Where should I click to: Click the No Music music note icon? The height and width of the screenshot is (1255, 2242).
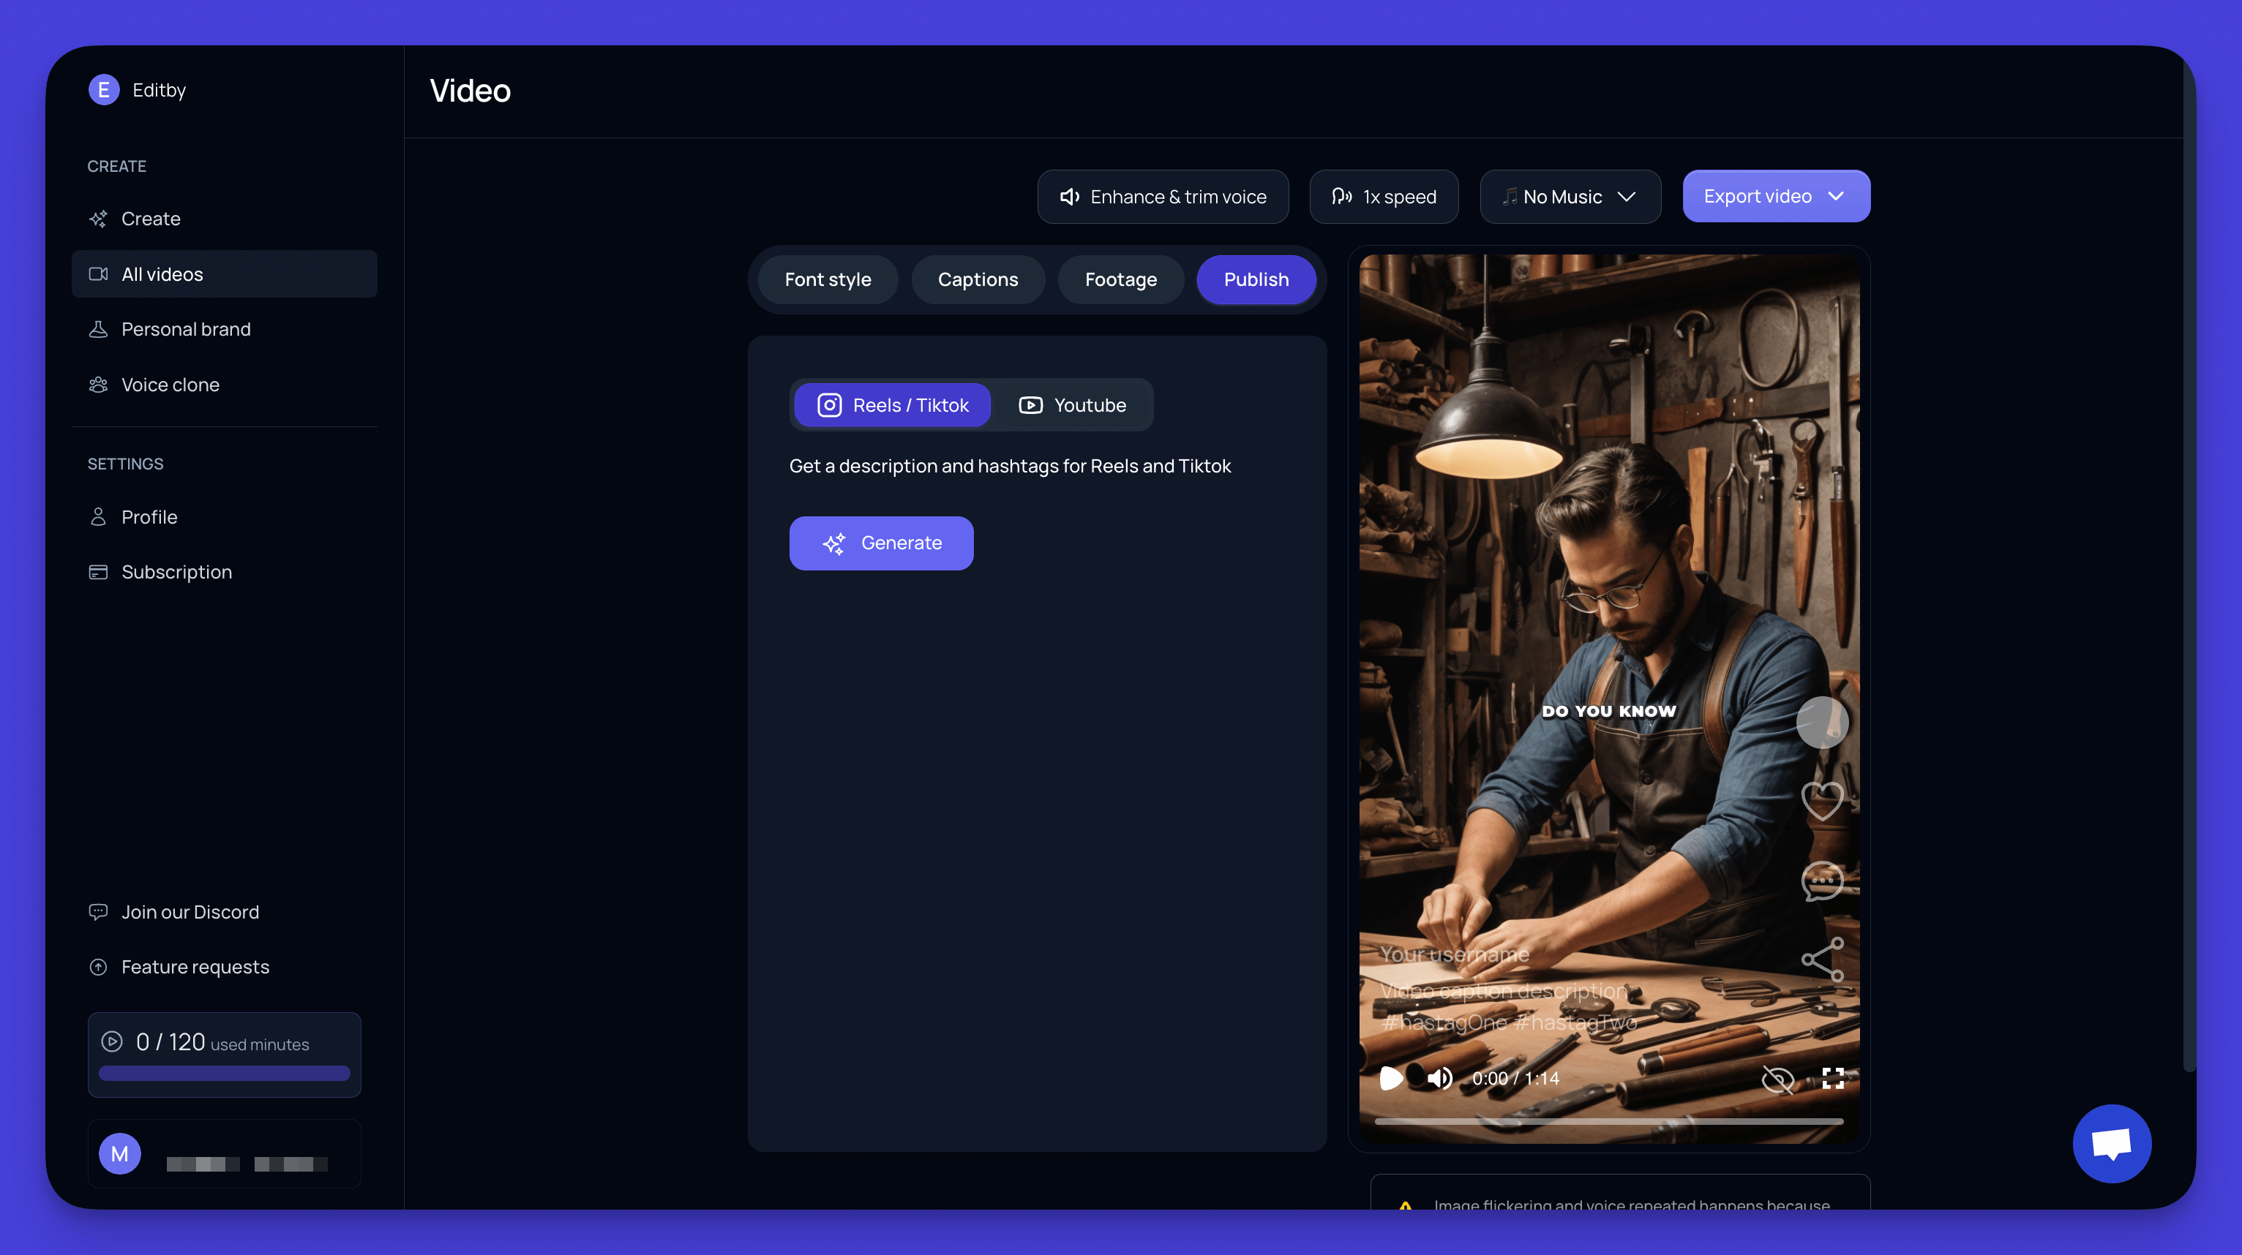[1509, 195]
